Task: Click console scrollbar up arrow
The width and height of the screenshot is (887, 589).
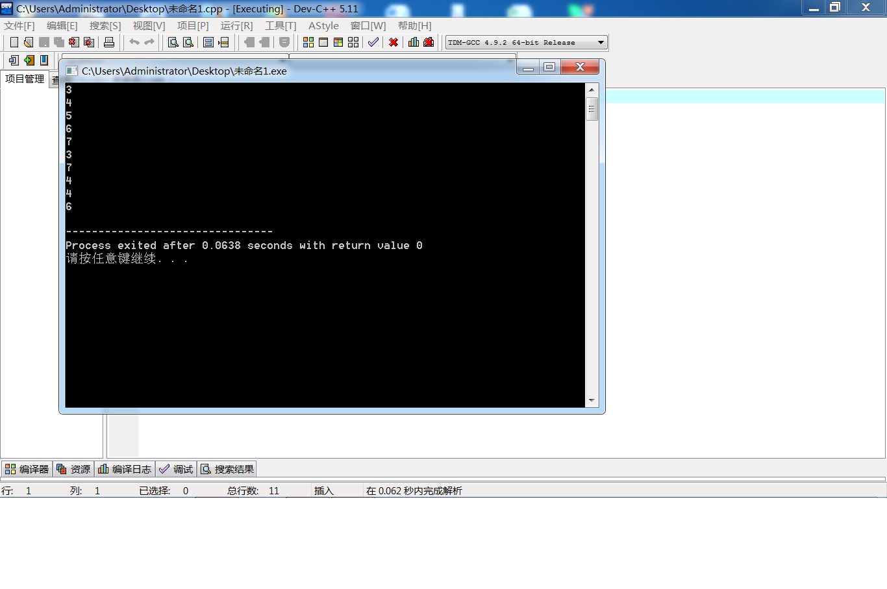Action: (x=592, y=90)
